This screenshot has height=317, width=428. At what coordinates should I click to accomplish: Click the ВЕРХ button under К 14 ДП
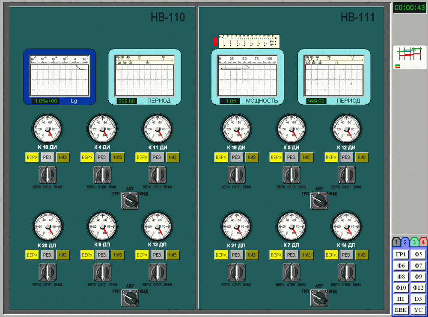(x=331, y=255)
